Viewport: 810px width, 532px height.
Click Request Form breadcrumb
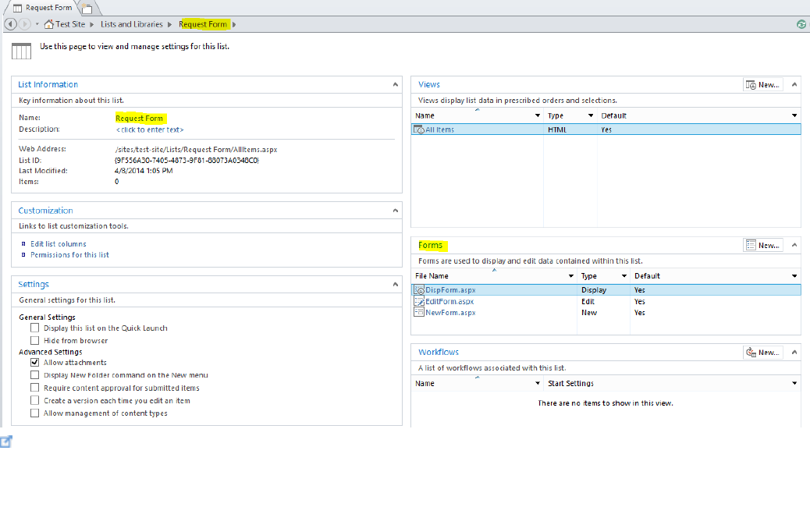203,24
